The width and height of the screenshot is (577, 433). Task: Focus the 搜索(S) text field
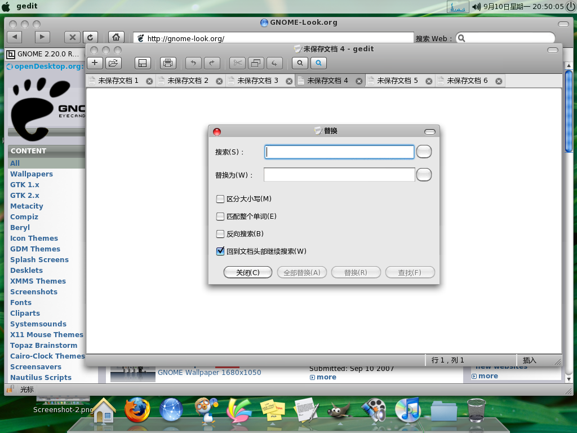[339, 152]
